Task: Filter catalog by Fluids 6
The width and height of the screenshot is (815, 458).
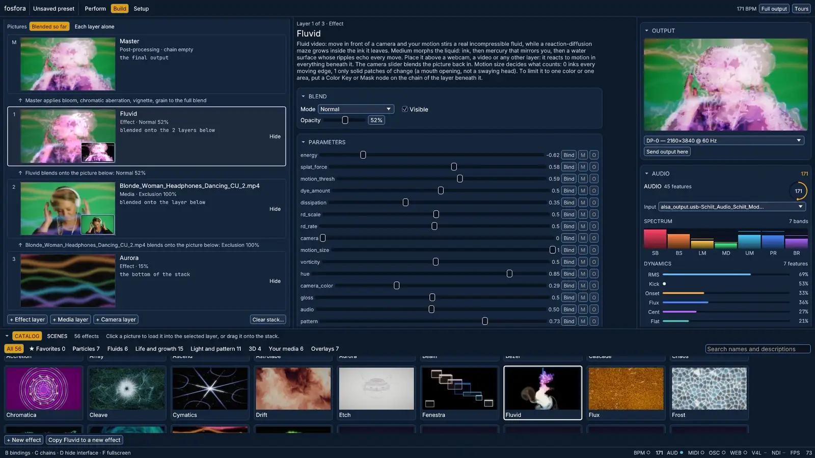Action: click(117, 349)
